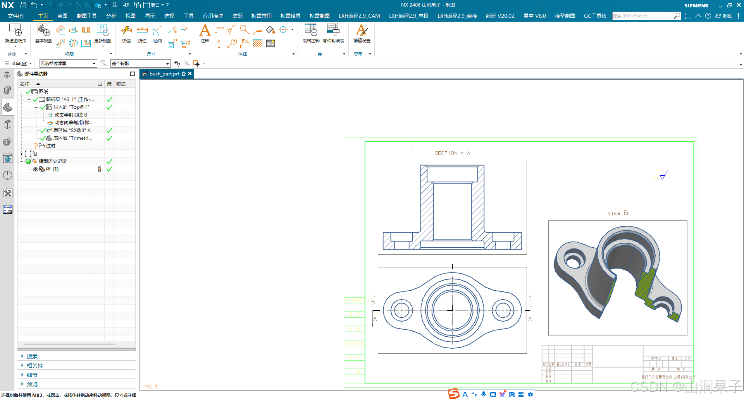Click the command search input field
Image resolution: width=744 pixels, height=399 pixels.
[x=642, y=16]
